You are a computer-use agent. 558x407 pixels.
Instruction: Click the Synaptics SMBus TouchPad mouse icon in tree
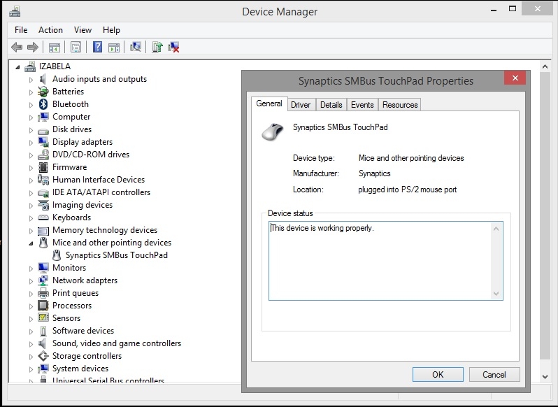point(57,255)
